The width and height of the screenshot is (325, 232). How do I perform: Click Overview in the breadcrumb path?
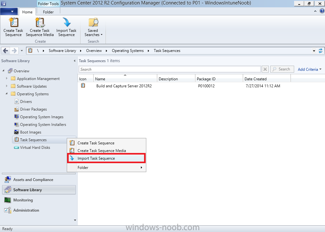pyautogui.click(x=94, y=51)
